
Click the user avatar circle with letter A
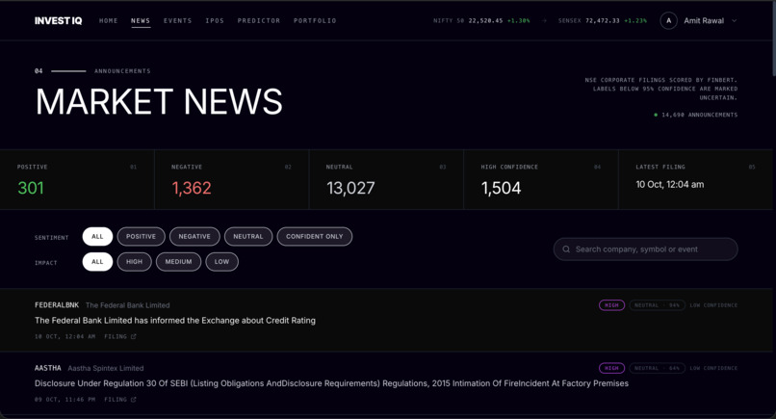pos(668,21)
